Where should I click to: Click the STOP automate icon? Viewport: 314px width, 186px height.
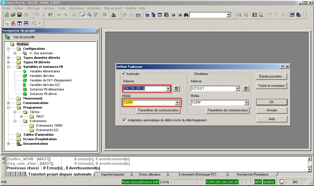coord(277,15)
